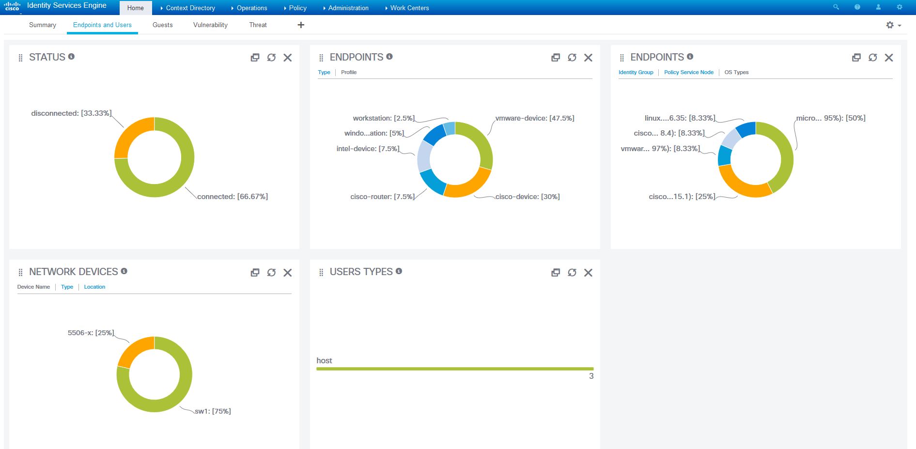
Task: Refresh the NETWORK DEVICES dashlet
Action: coord(271,273)
